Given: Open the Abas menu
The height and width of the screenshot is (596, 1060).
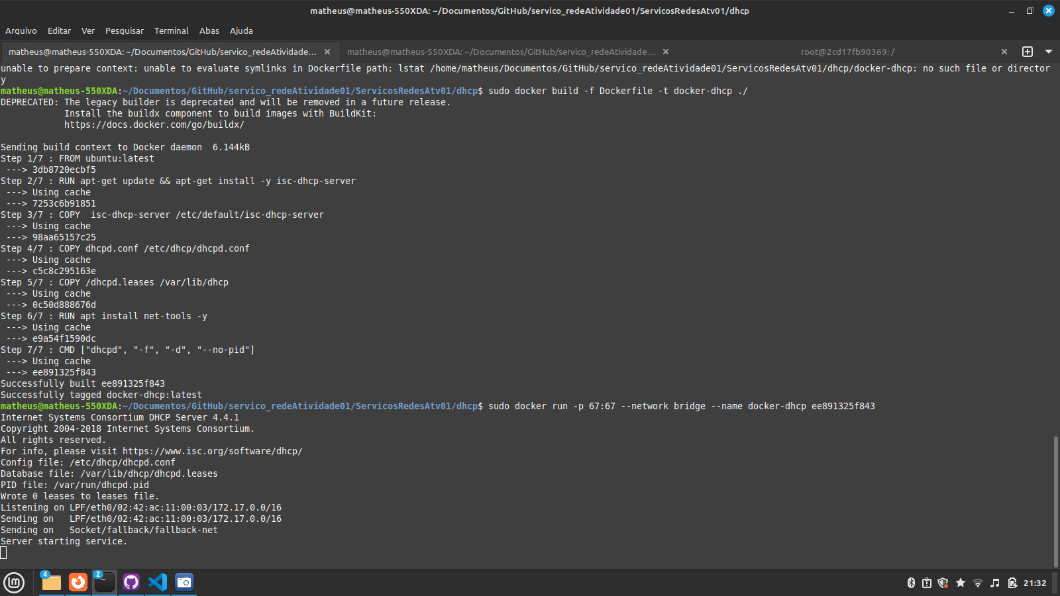Looking at the screenshot, I should (209, 30).
